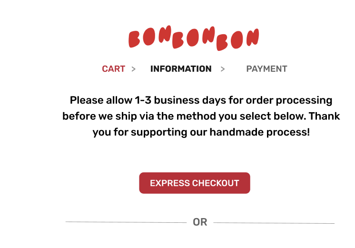
Task: Click the chevron arrow after CART
Action: [x=134, y=69]
